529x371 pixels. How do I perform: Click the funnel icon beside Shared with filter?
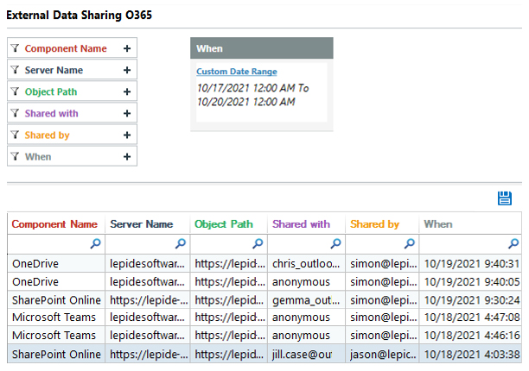[15, 113]
